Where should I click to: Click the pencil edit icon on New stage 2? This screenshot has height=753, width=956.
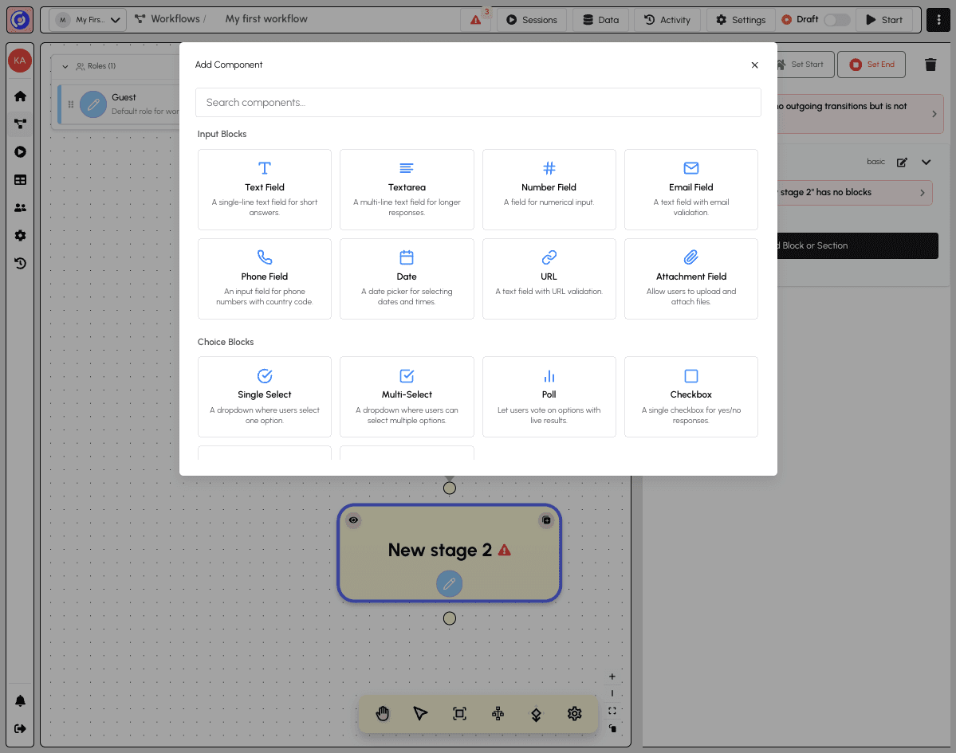pos(449,584)
